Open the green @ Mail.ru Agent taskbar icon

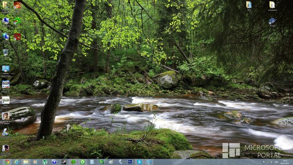(x=82, y=162)
